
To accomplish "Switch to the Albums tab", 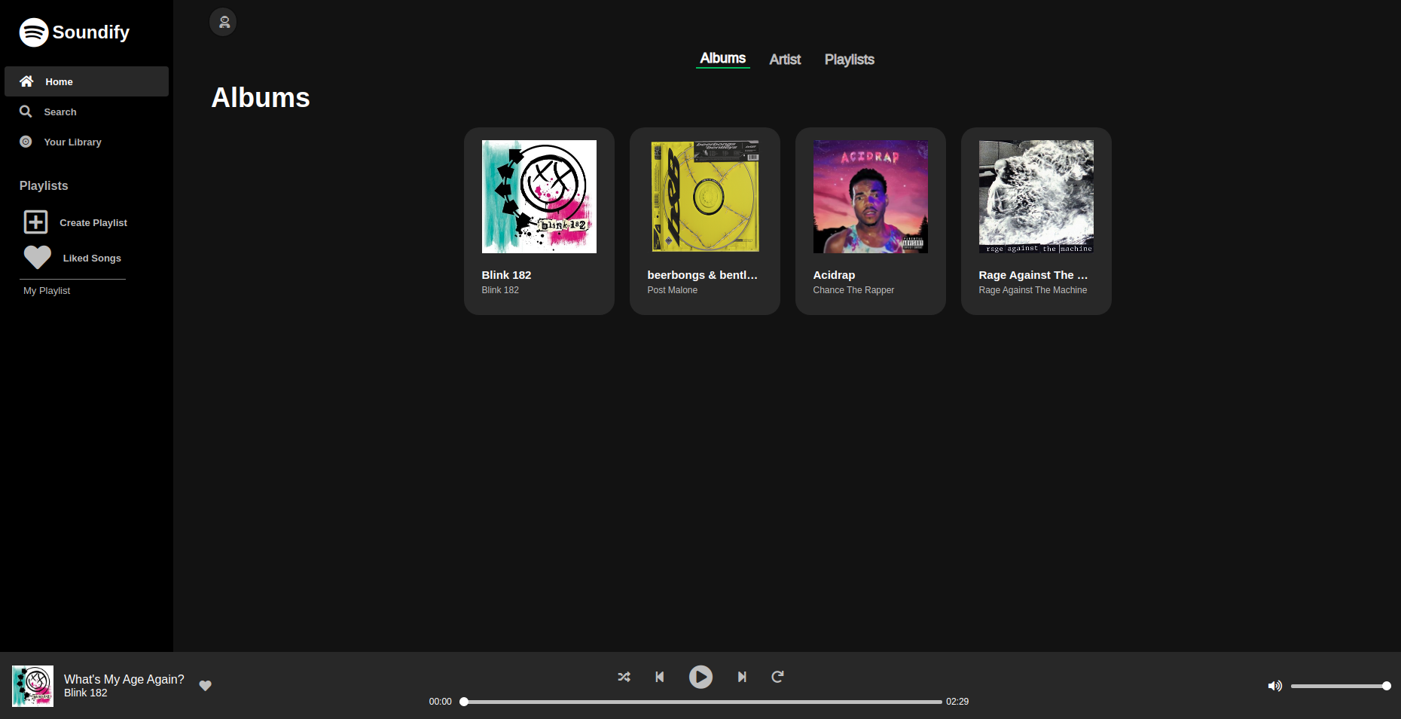I will click(x=722, y=59).
